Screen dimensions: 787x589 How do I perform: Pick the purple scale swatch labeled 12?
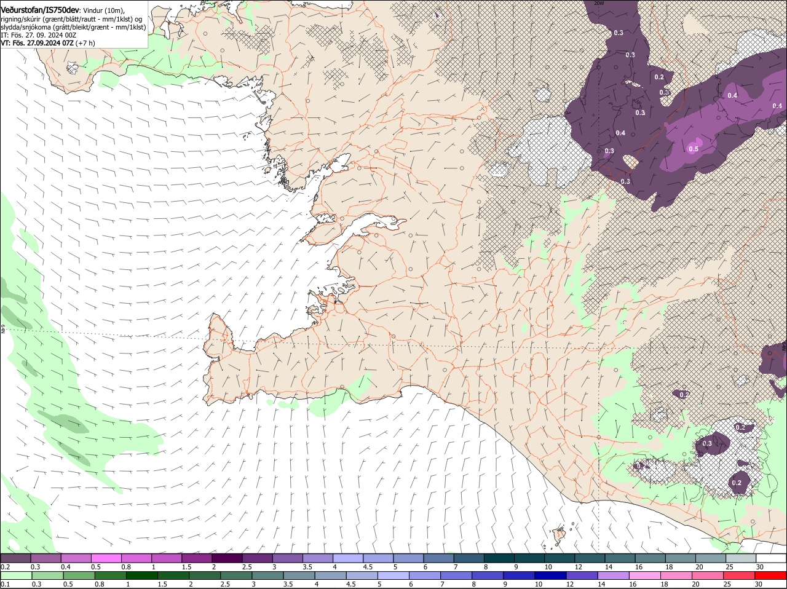point(590,558)
